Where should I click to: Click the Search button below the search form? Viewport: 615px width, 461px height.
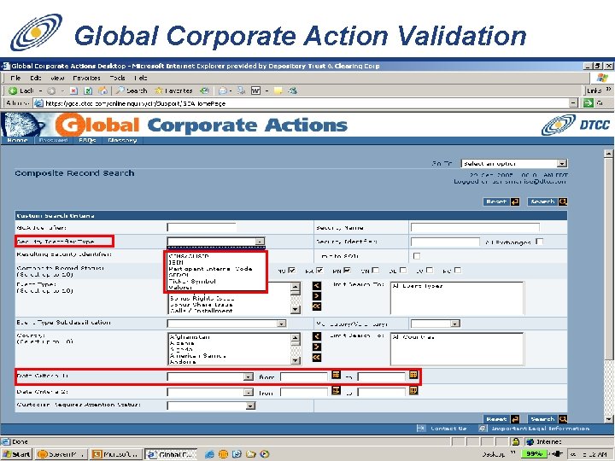(548, 419)
